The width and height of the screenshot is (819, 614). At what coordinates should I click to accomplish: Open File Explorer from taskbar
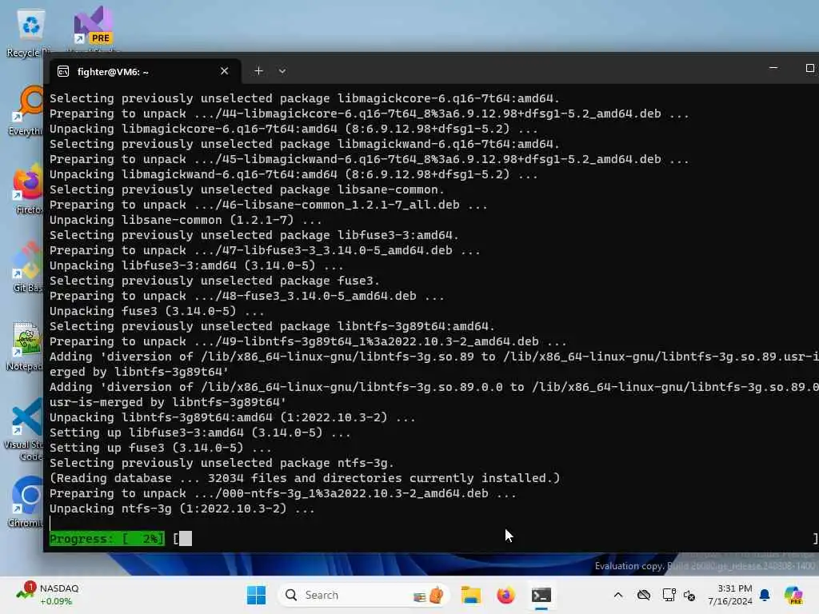[x=470, y=595]
